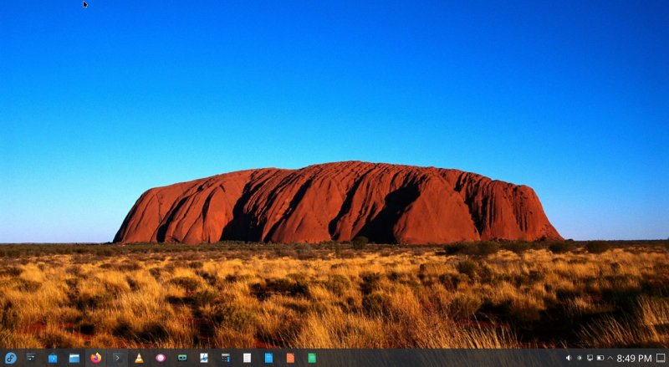669x367 pixels.
Task: Launch the orange Impress presentation app
Action: tap(290, 358)
